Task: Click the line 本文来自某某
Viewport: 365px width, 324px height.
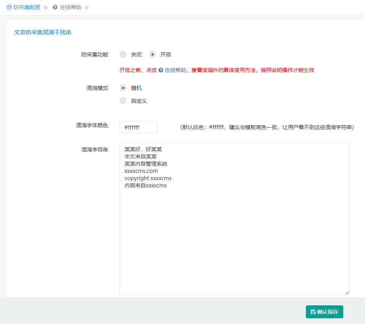Action: coord(140,156)
